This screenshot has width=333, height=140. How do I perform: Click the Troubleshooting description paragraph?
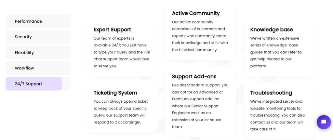tap(277, 115)
